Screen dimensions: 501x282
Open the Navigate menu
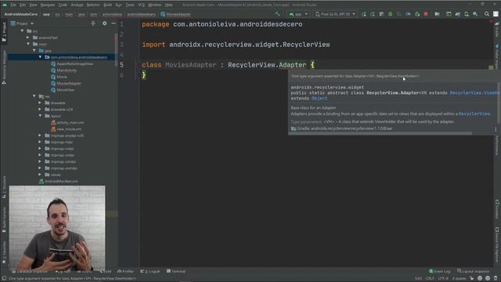48,5
